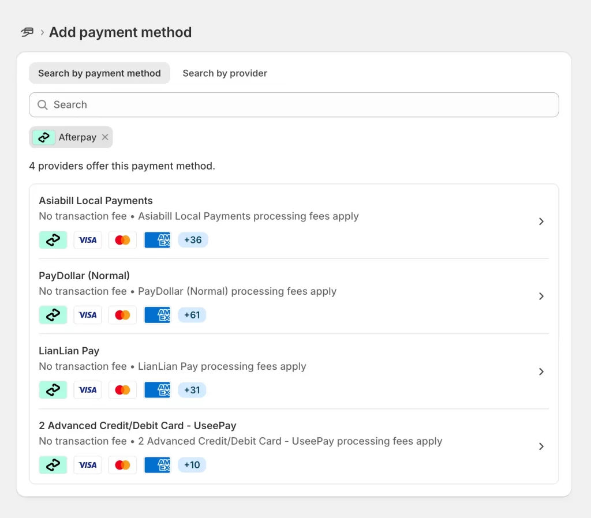Viewport: 591px width, 518px height.
Task: Select the Search by payment method tab
Action: (99, 73)
